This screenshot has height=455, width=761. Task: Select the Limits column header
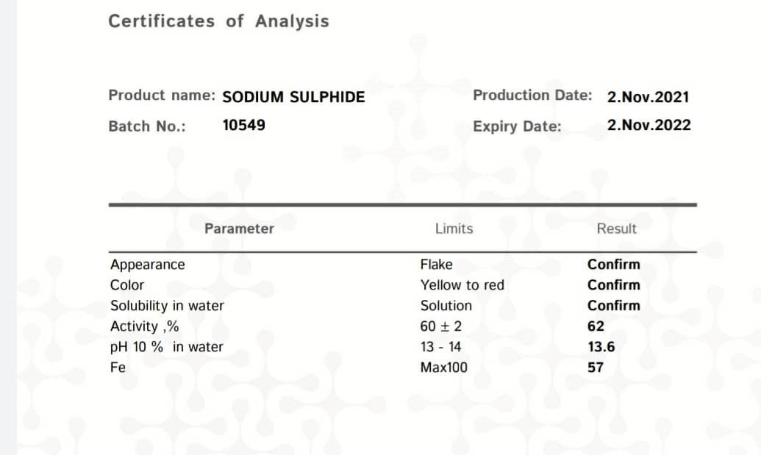[454, 229]
